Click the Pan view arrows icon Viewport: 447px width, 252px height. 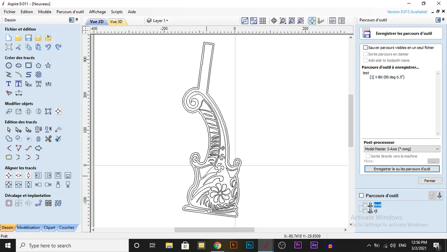pyautogui.click(x=274, y=21)
